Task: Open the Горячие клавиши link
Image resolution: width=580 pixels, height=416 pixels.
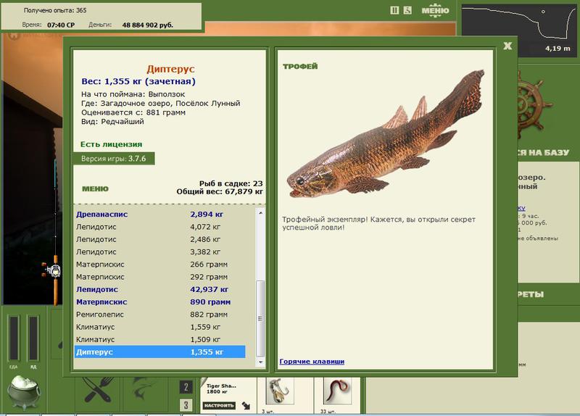Action: (x=312, y=361)
